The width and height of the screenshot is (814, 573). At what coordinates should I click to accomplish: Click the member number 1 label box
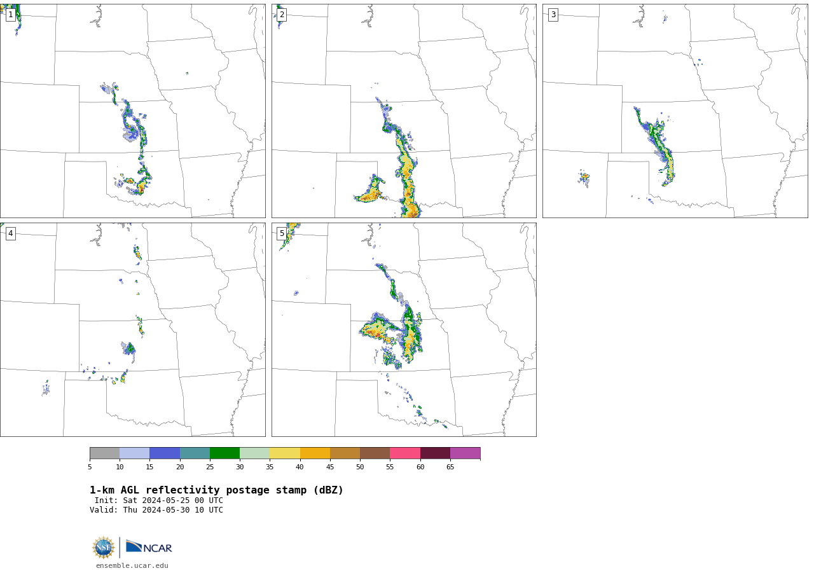click(x=11, y=15)
